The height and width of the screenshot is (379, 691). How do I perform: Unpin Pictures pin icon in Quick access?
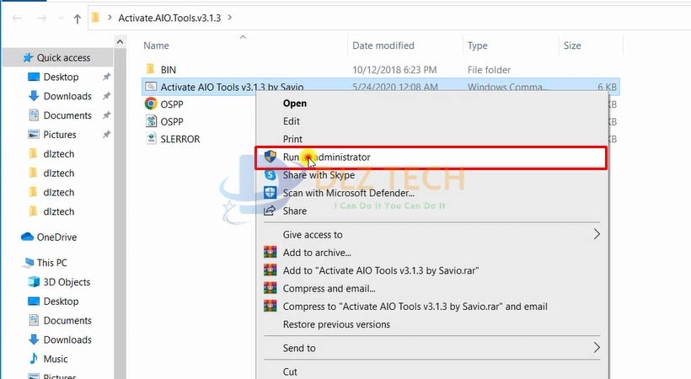pos(106,135)
